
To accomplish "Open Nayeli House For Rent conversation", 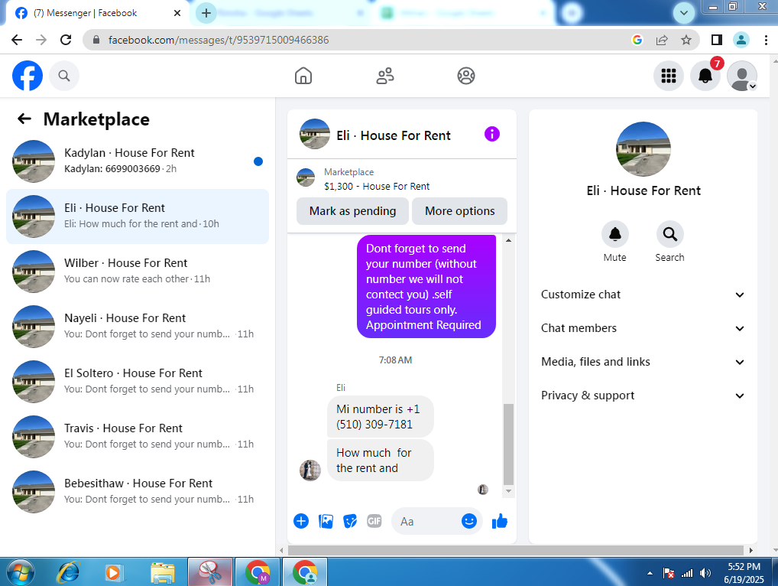I will 138,326.
